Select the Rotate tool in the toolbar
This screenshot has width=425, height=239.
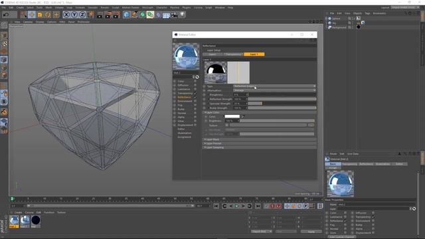click(48, 15)
